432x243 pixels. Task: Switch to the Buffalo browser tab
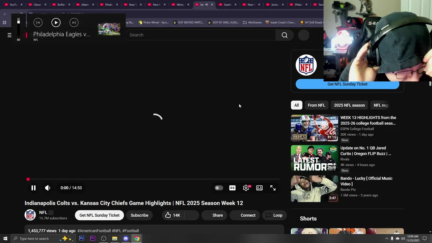(61, 5)
